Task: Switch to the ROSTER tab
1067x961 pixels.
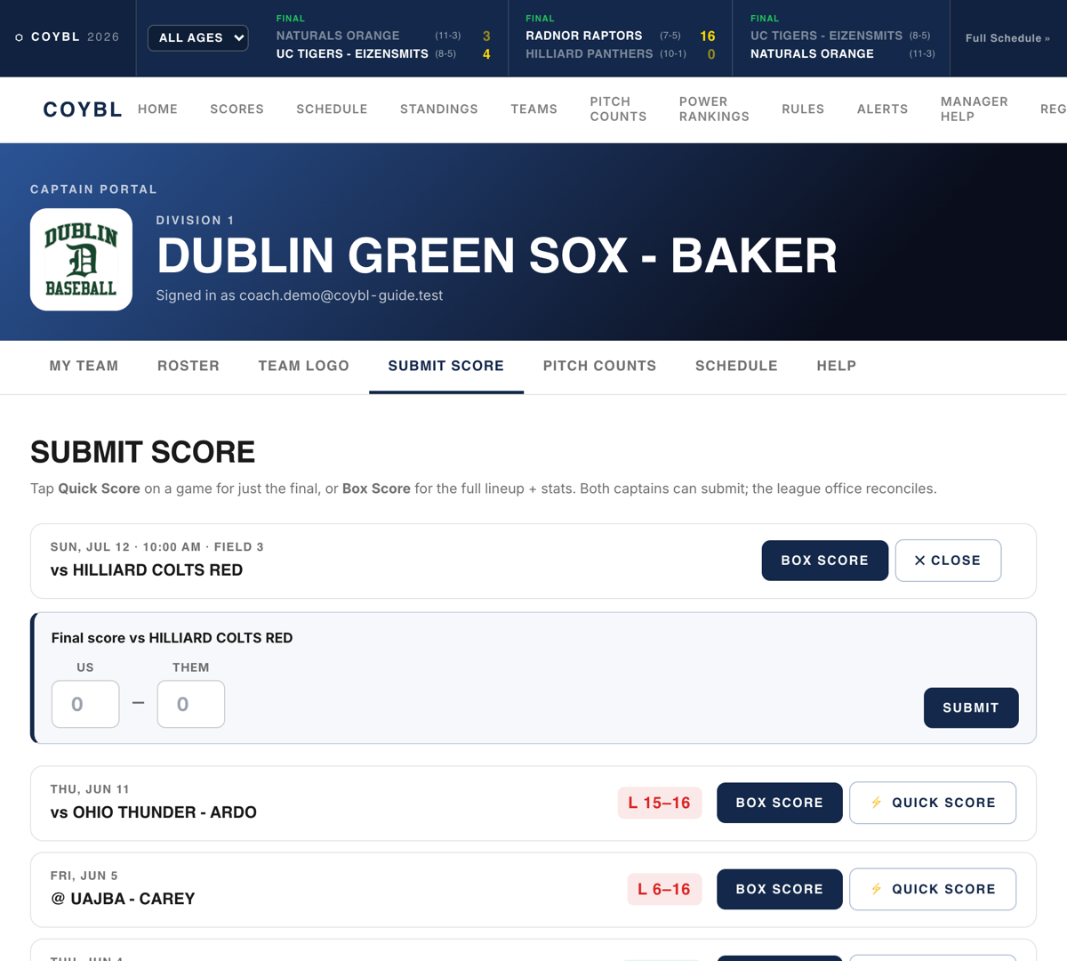Action: 189,366
